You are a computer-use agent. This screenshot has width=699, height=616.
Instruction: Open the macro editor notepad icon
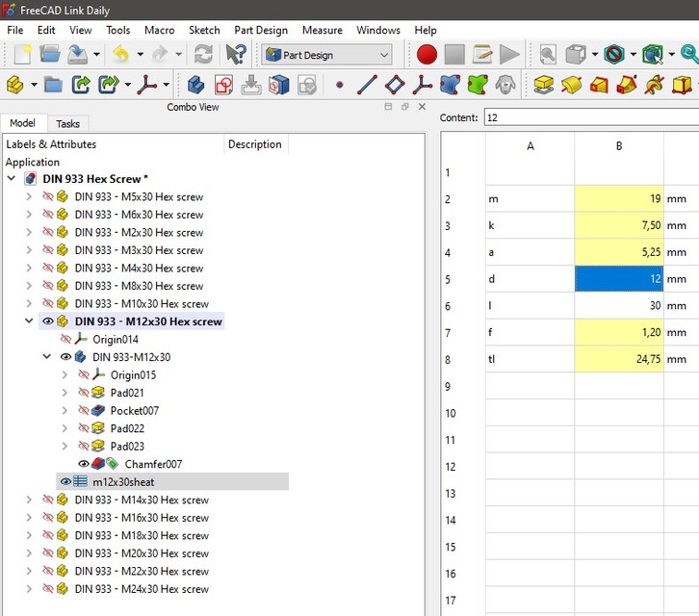click(x=482, y=55)
